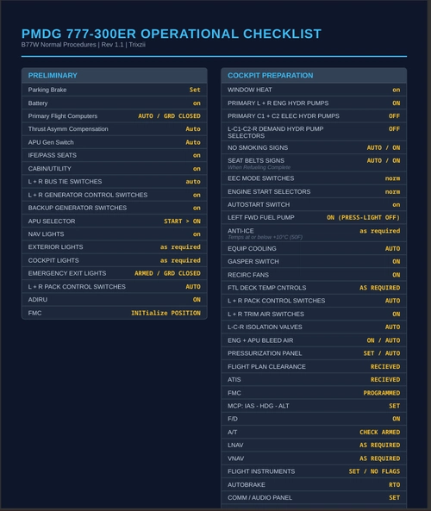Click 'BACKUP GENERATOR SWITCHES' label
Screen dimensions: 431x511
(78, 208)
